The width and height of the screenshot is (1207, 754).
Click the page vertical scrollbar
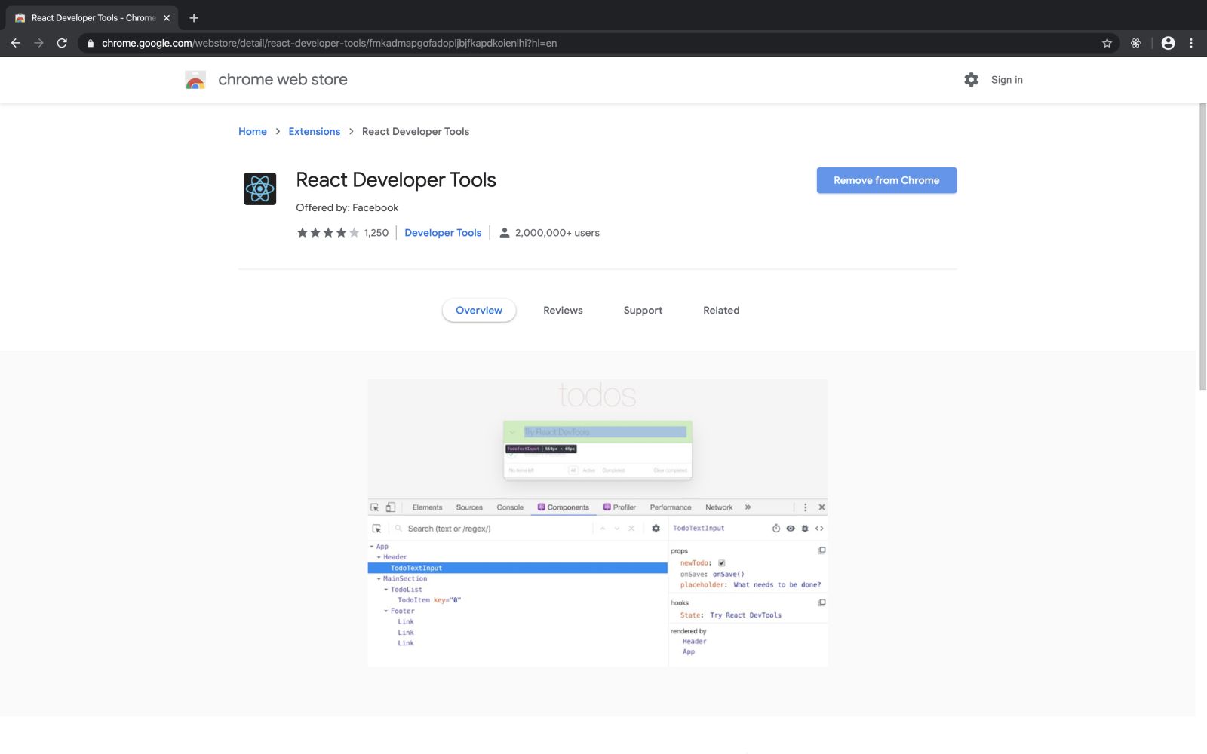coord(1202,247)
